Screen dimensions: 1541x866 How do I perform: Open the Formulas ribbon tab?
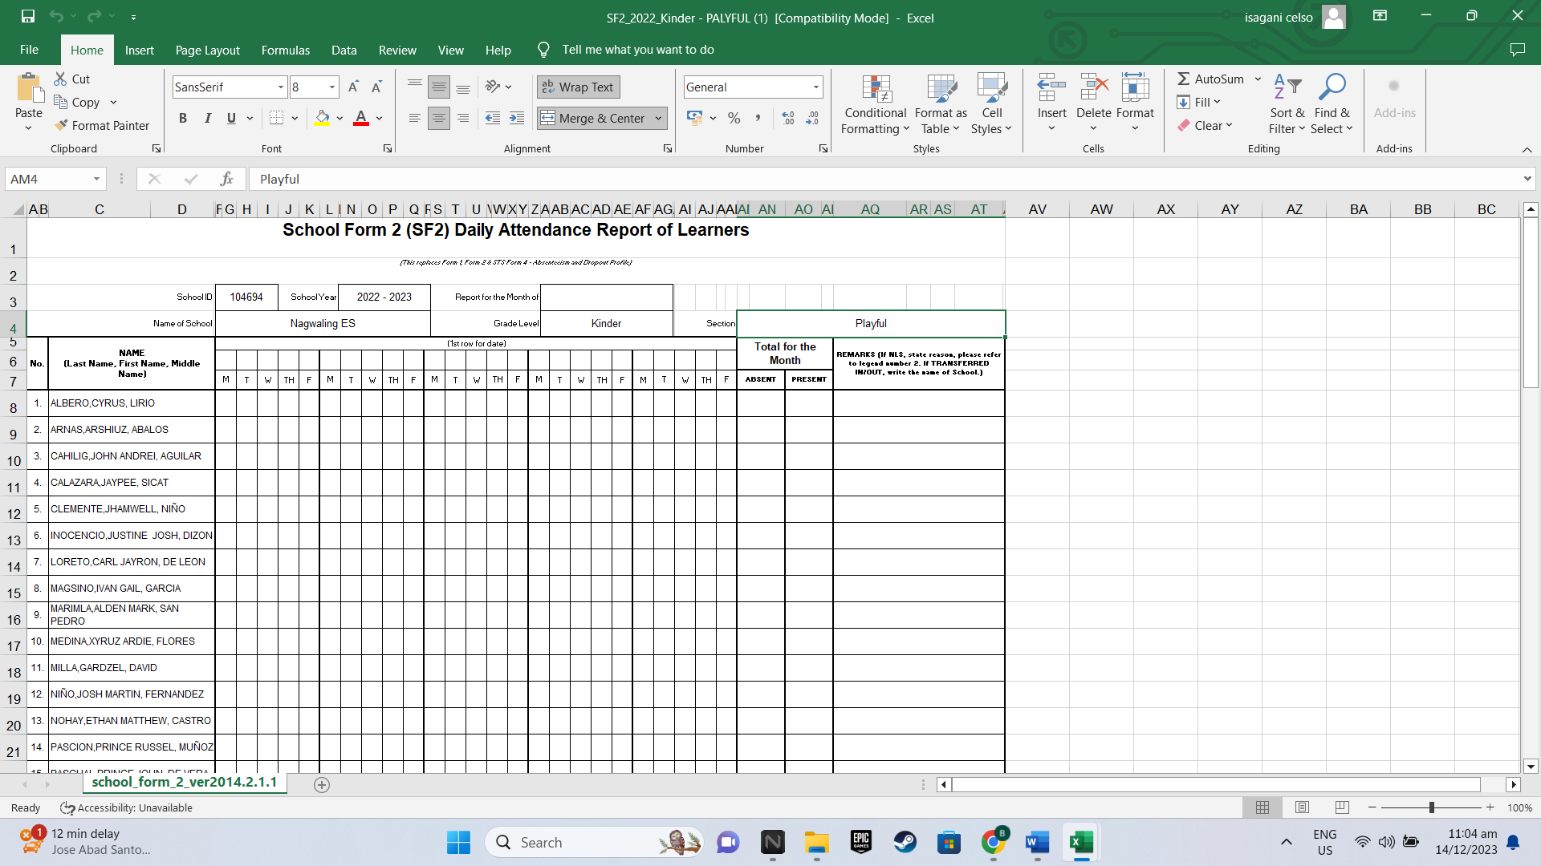coord(285,50)
